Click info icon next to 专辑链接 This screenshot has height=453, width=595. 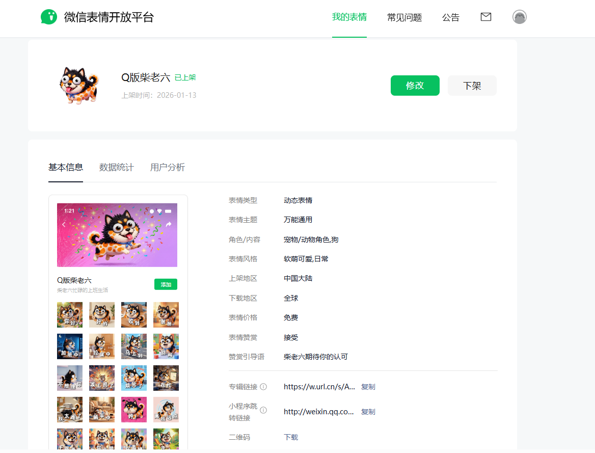pyautogui.click(x=263, y=387)
